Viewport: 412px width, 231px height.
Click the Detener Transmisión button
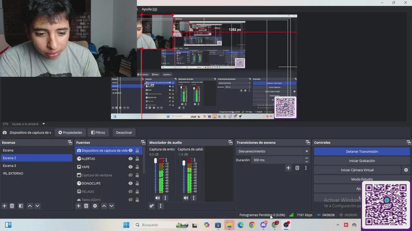coord(362,151)
